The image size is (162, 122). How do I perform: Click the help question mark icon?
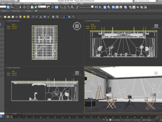[x=73, y=17]
